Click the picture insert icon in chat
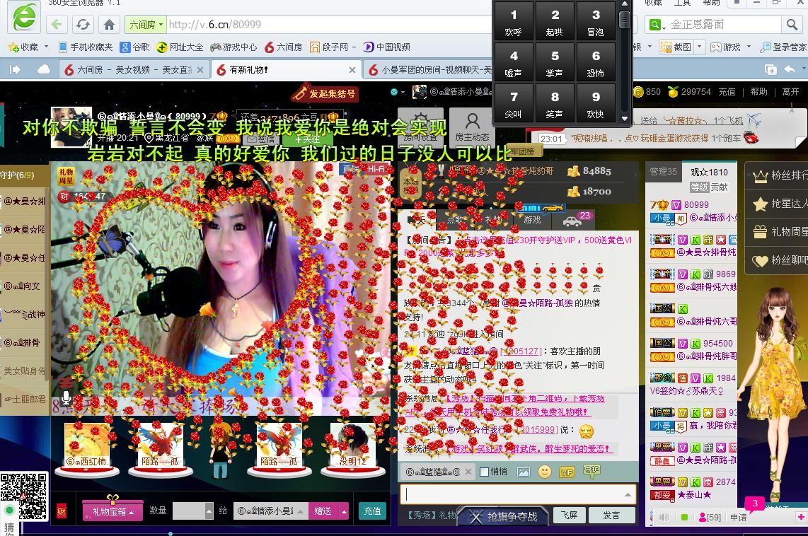The image size is (808, 536). point(524,472)
